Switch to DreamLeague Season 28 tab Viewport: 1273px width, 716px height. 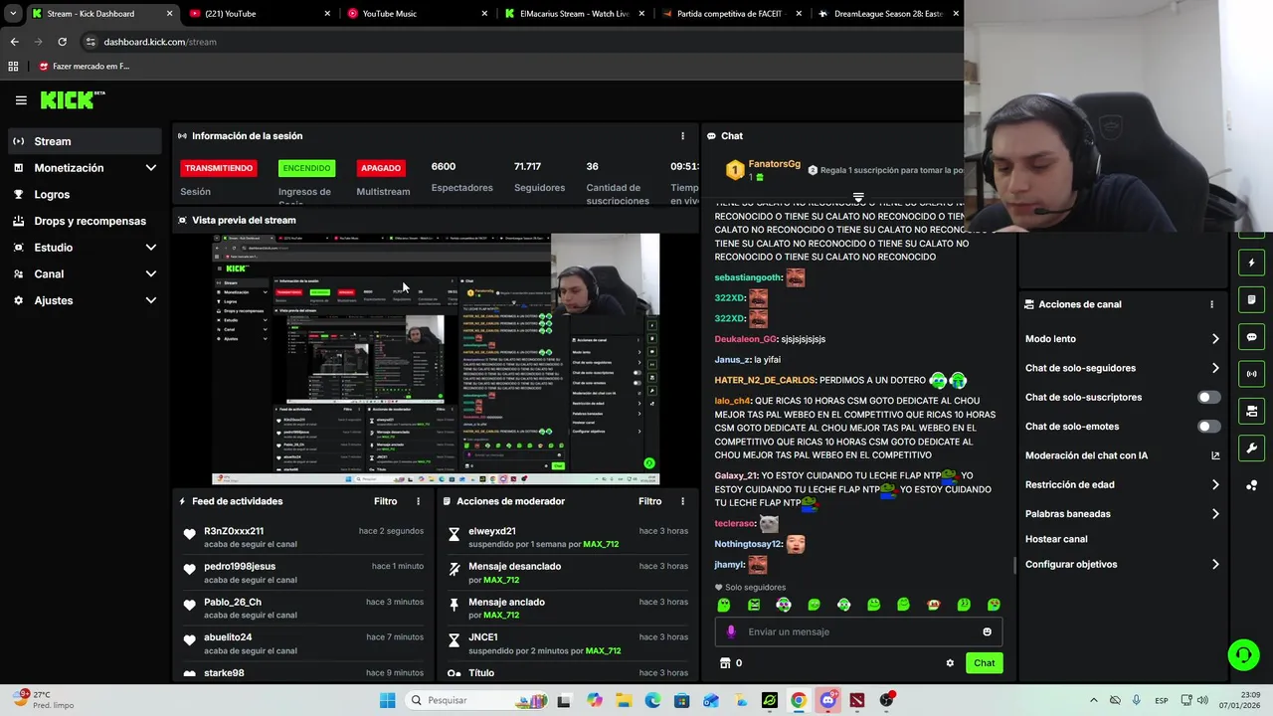point(889,14)
